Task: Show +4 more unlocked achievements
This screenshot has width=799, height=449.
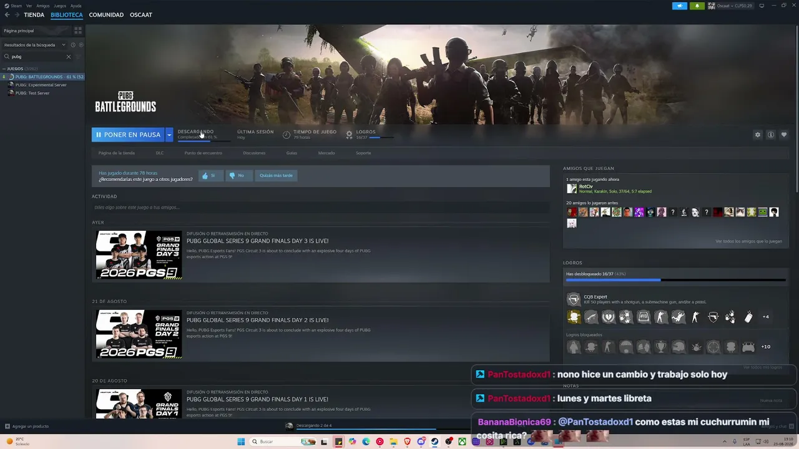Action: pyautogui.click(x=766, y=317)
